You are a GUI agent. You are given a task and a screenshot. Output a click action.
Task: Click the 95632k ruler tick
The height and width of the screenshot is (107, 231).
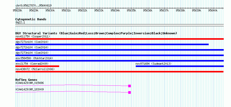click(x=83, y=10)
